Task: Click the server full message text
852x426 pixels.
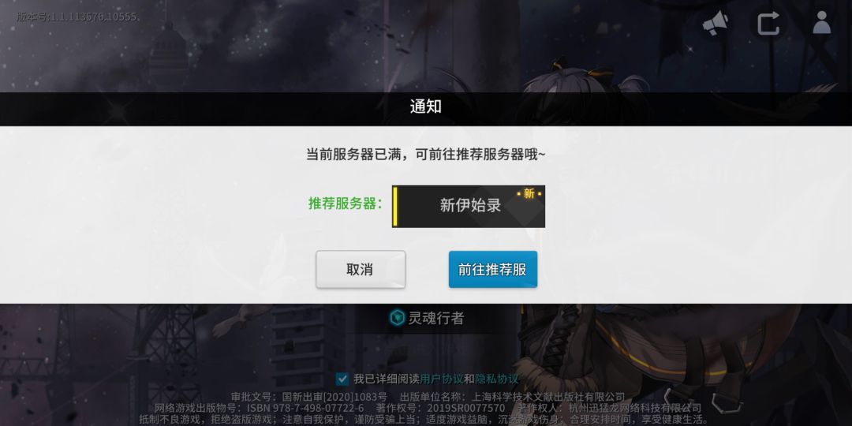Action: pyautogui.click(x=426, y=155)
